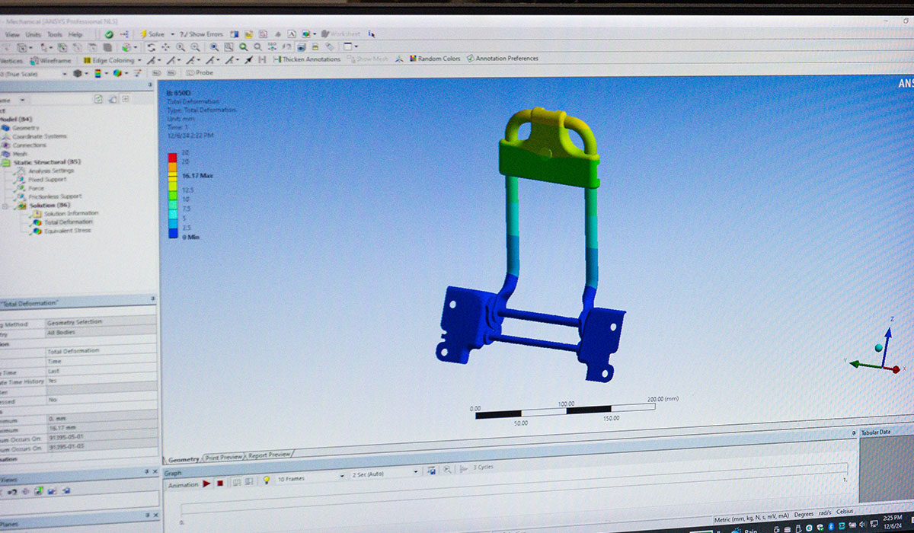Expand the Solve button dropdown arrow
The image size is (914, 533).
[x=174, y=34]
